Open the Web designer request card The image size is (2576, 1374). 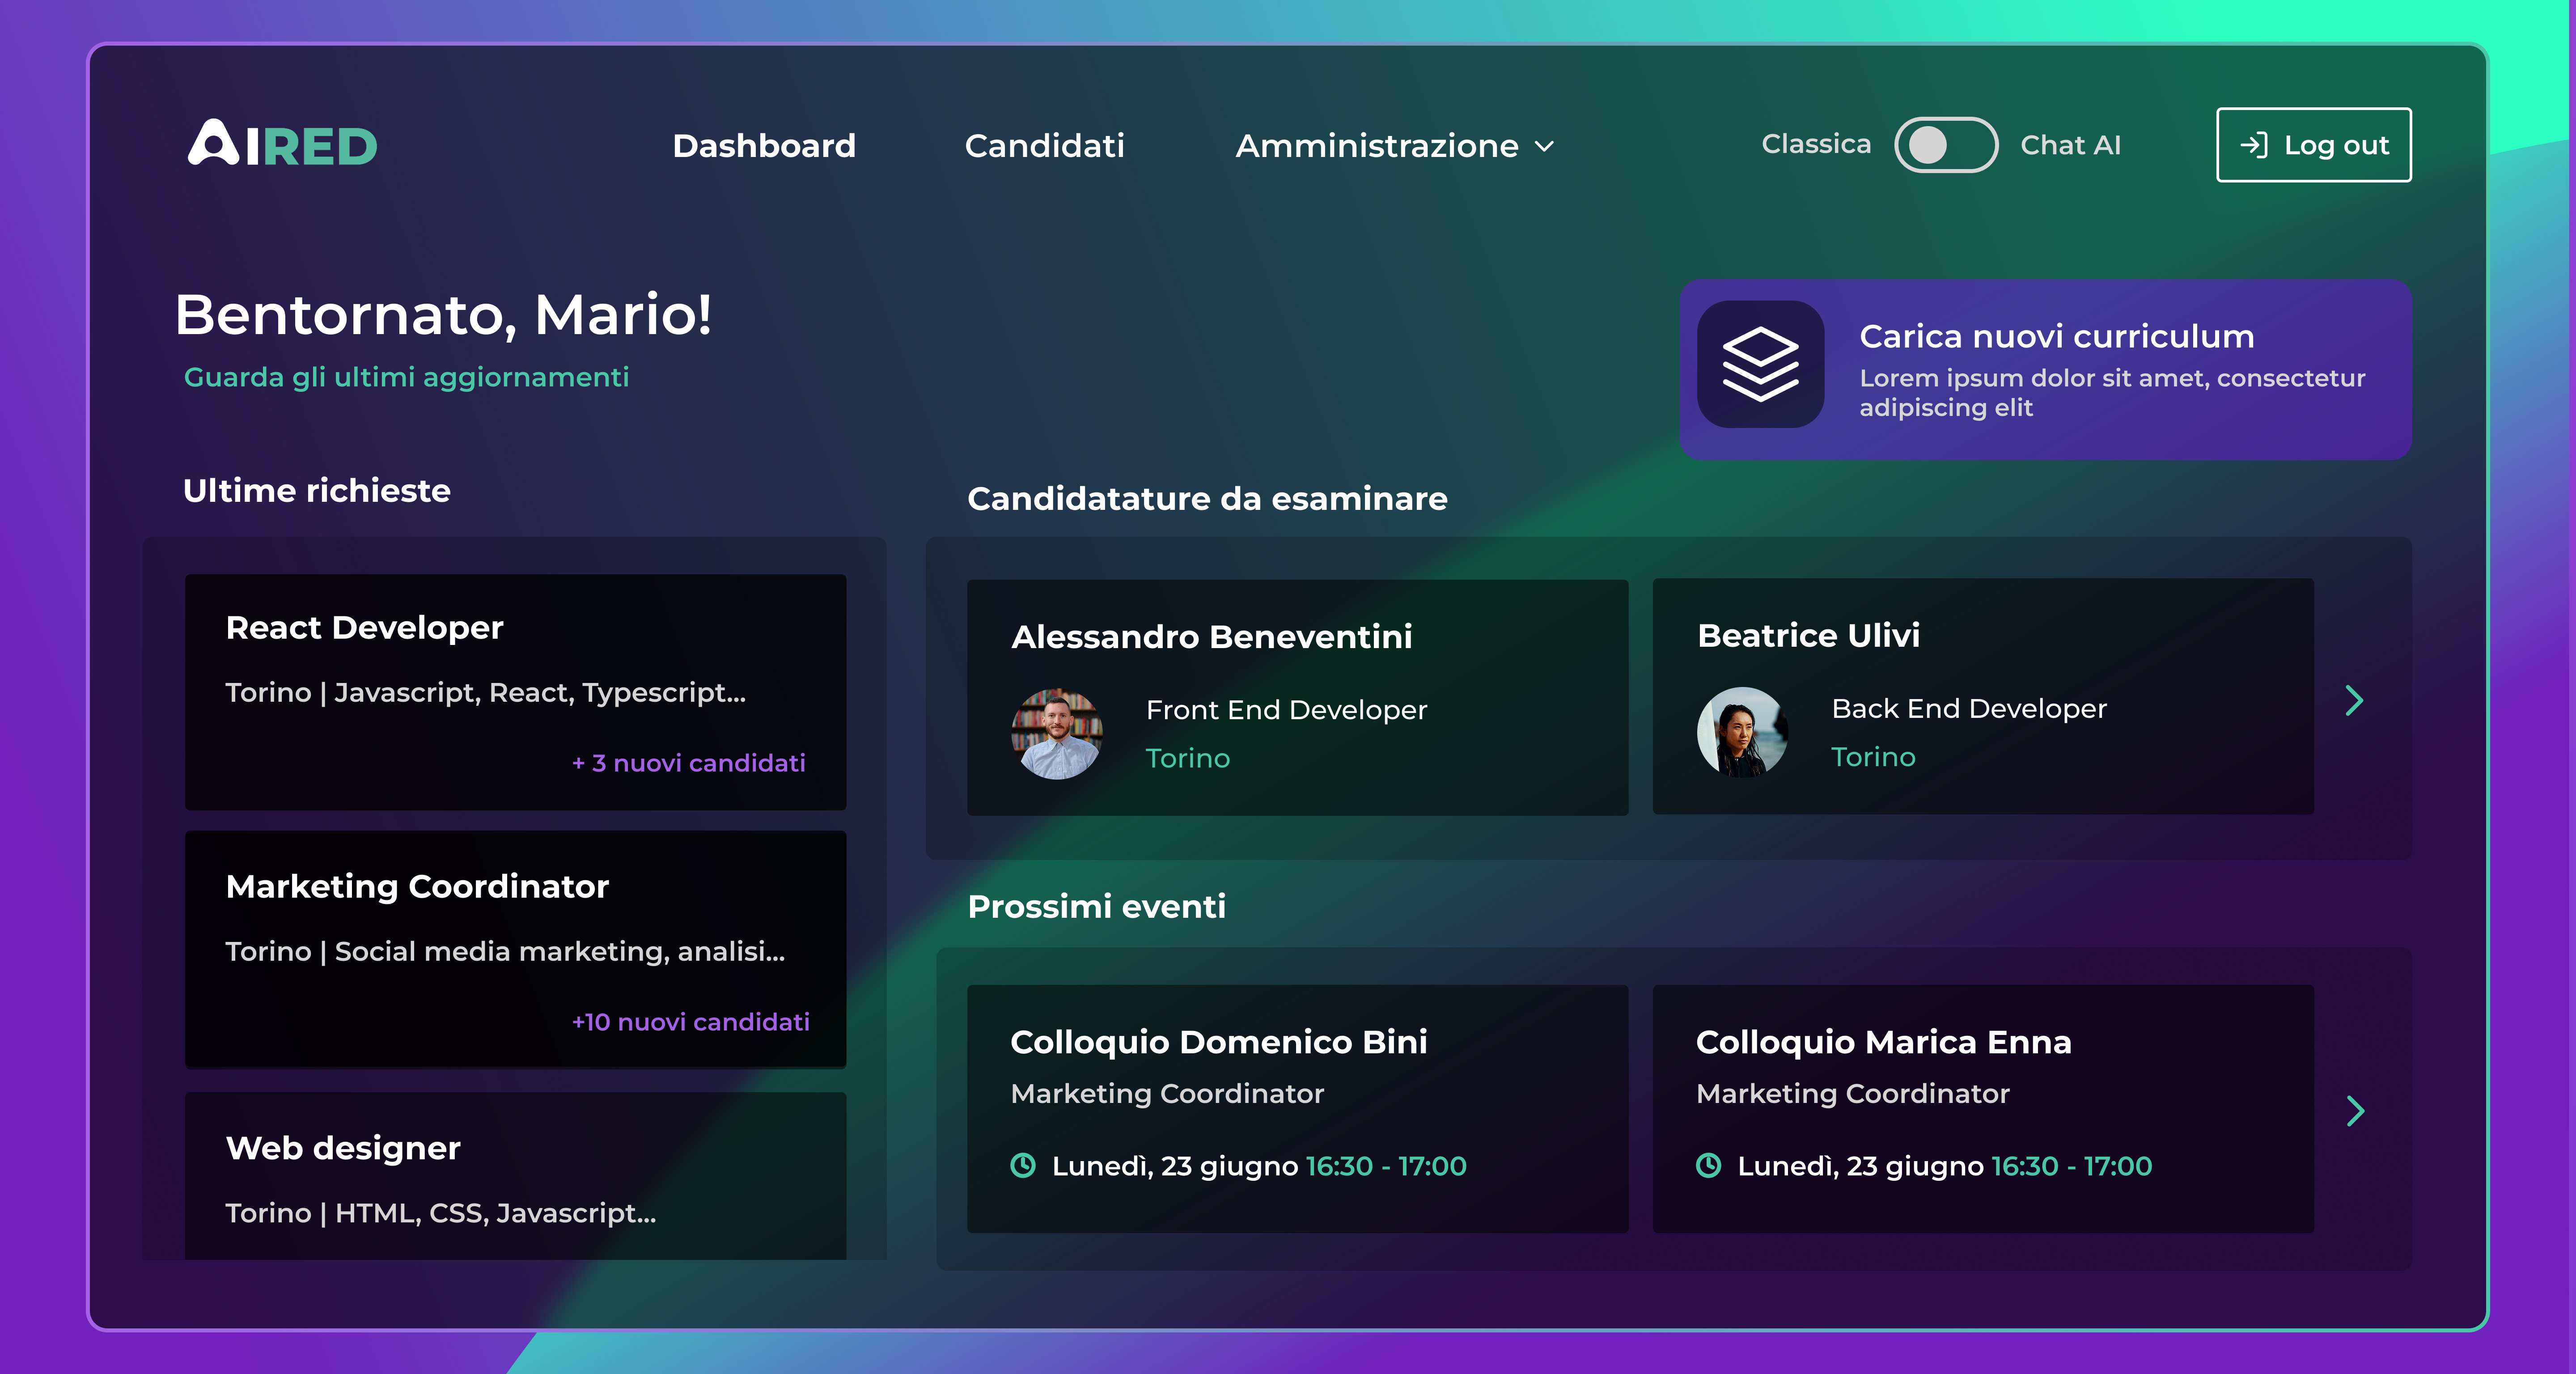click(516, 1176)
